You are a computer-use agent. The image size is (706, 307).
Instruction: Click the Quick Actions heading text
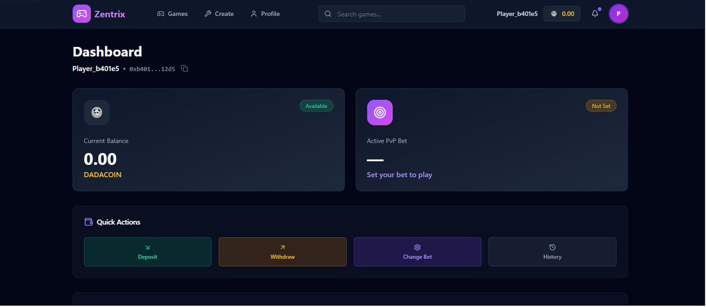[118, 222]
